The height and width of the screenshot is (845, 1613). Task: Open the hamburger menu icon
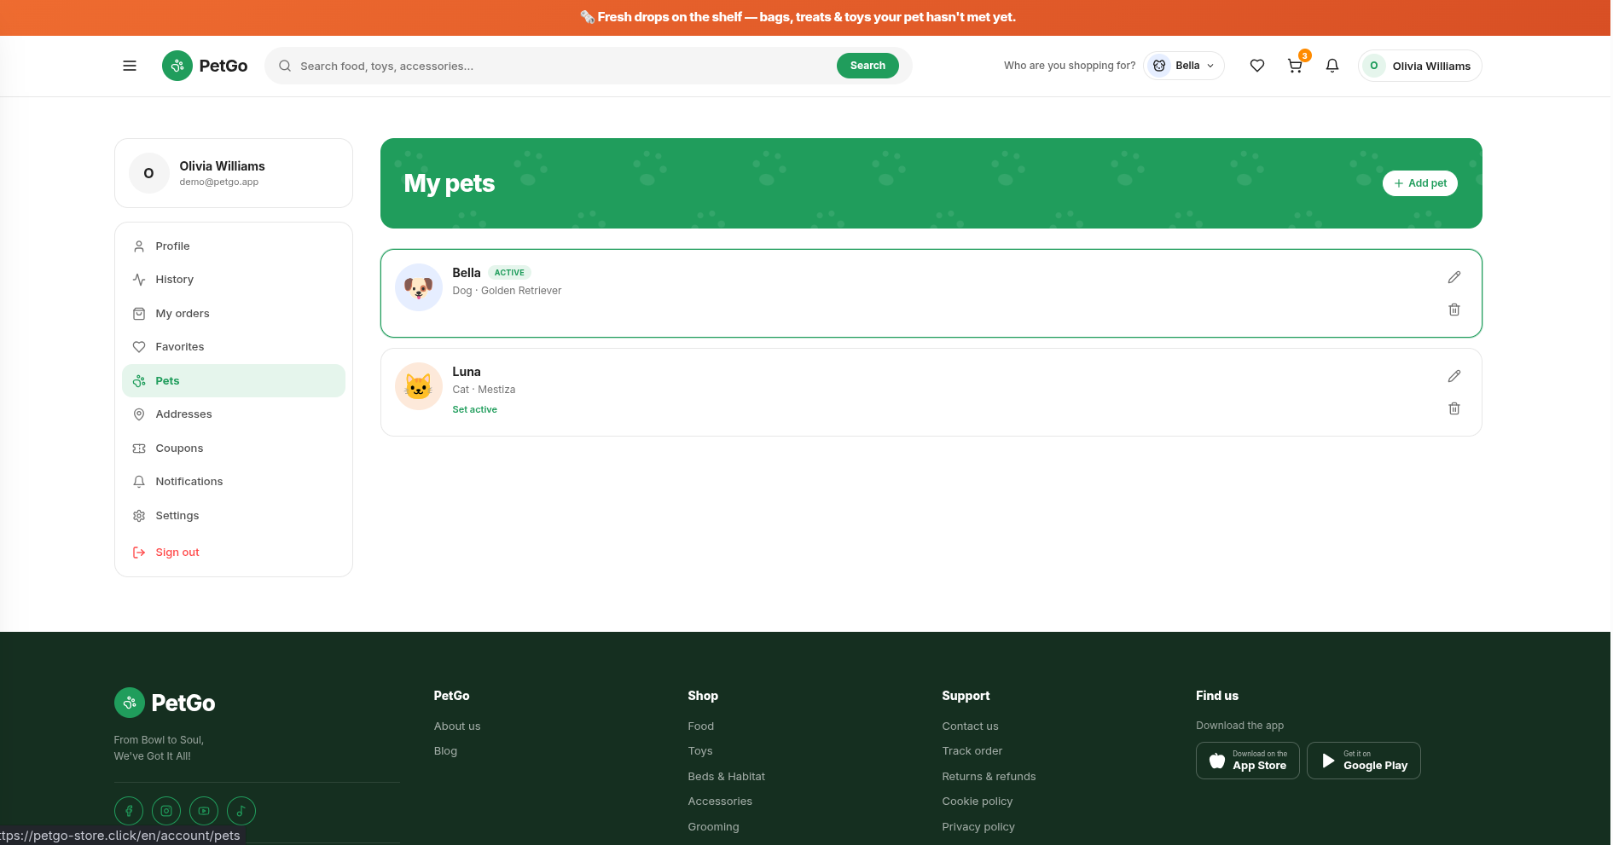click(x=130, y=66)
